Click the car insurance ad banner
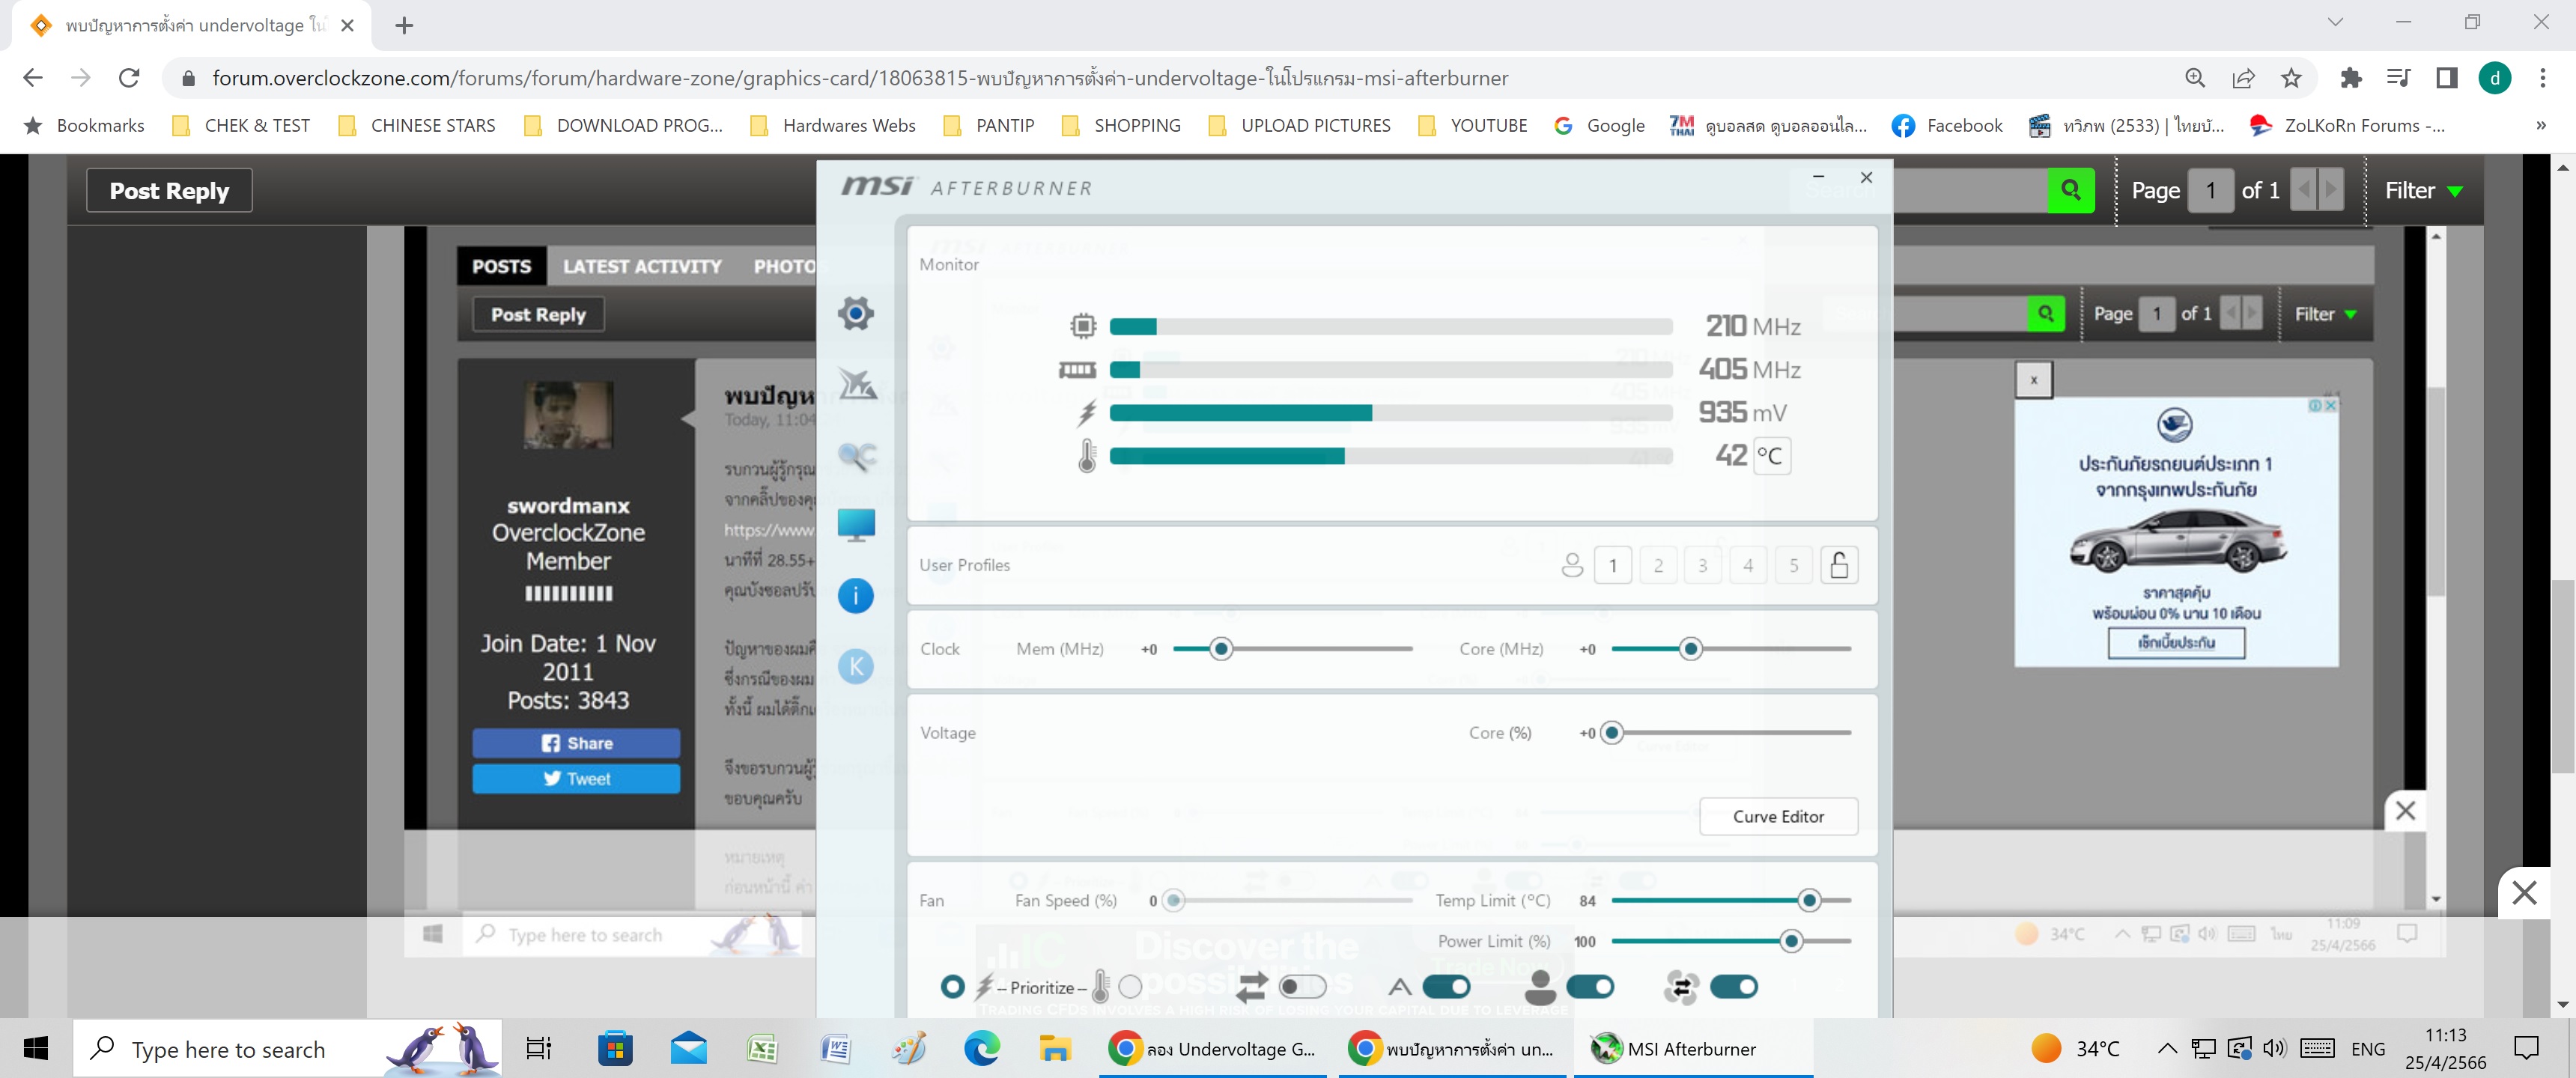This screenshot has height=1078, width=2576. pyautogui.click(x=2176, y=534)
